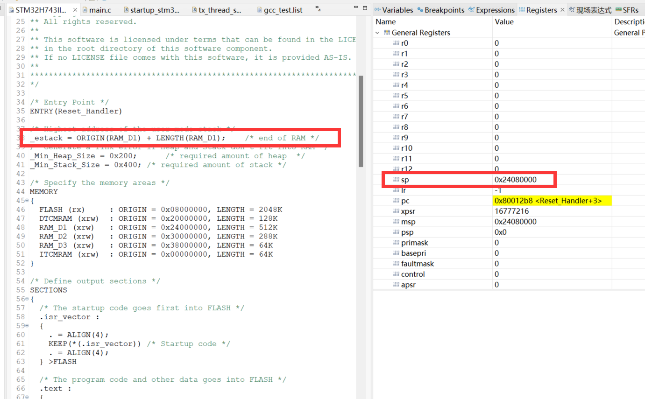The image size is (645, 399).
Task: Select the r8 register row
Action: (509, 127)
